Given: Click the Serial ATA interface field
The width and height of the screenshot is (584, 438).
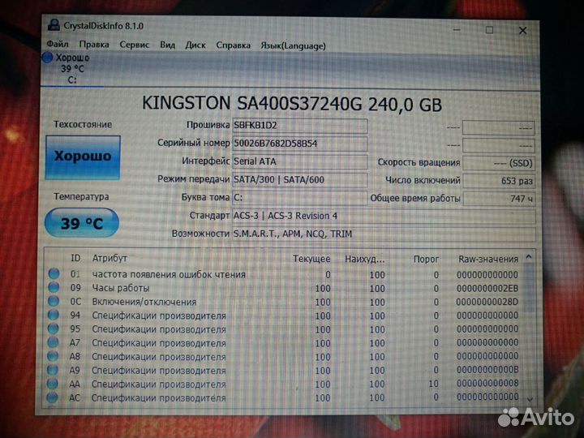Looking at the screenshot, I should pyautogui.click(x=300, y=161).
